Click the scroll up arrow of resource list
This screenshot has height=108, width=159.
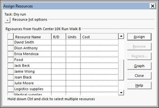click(121, 36)
